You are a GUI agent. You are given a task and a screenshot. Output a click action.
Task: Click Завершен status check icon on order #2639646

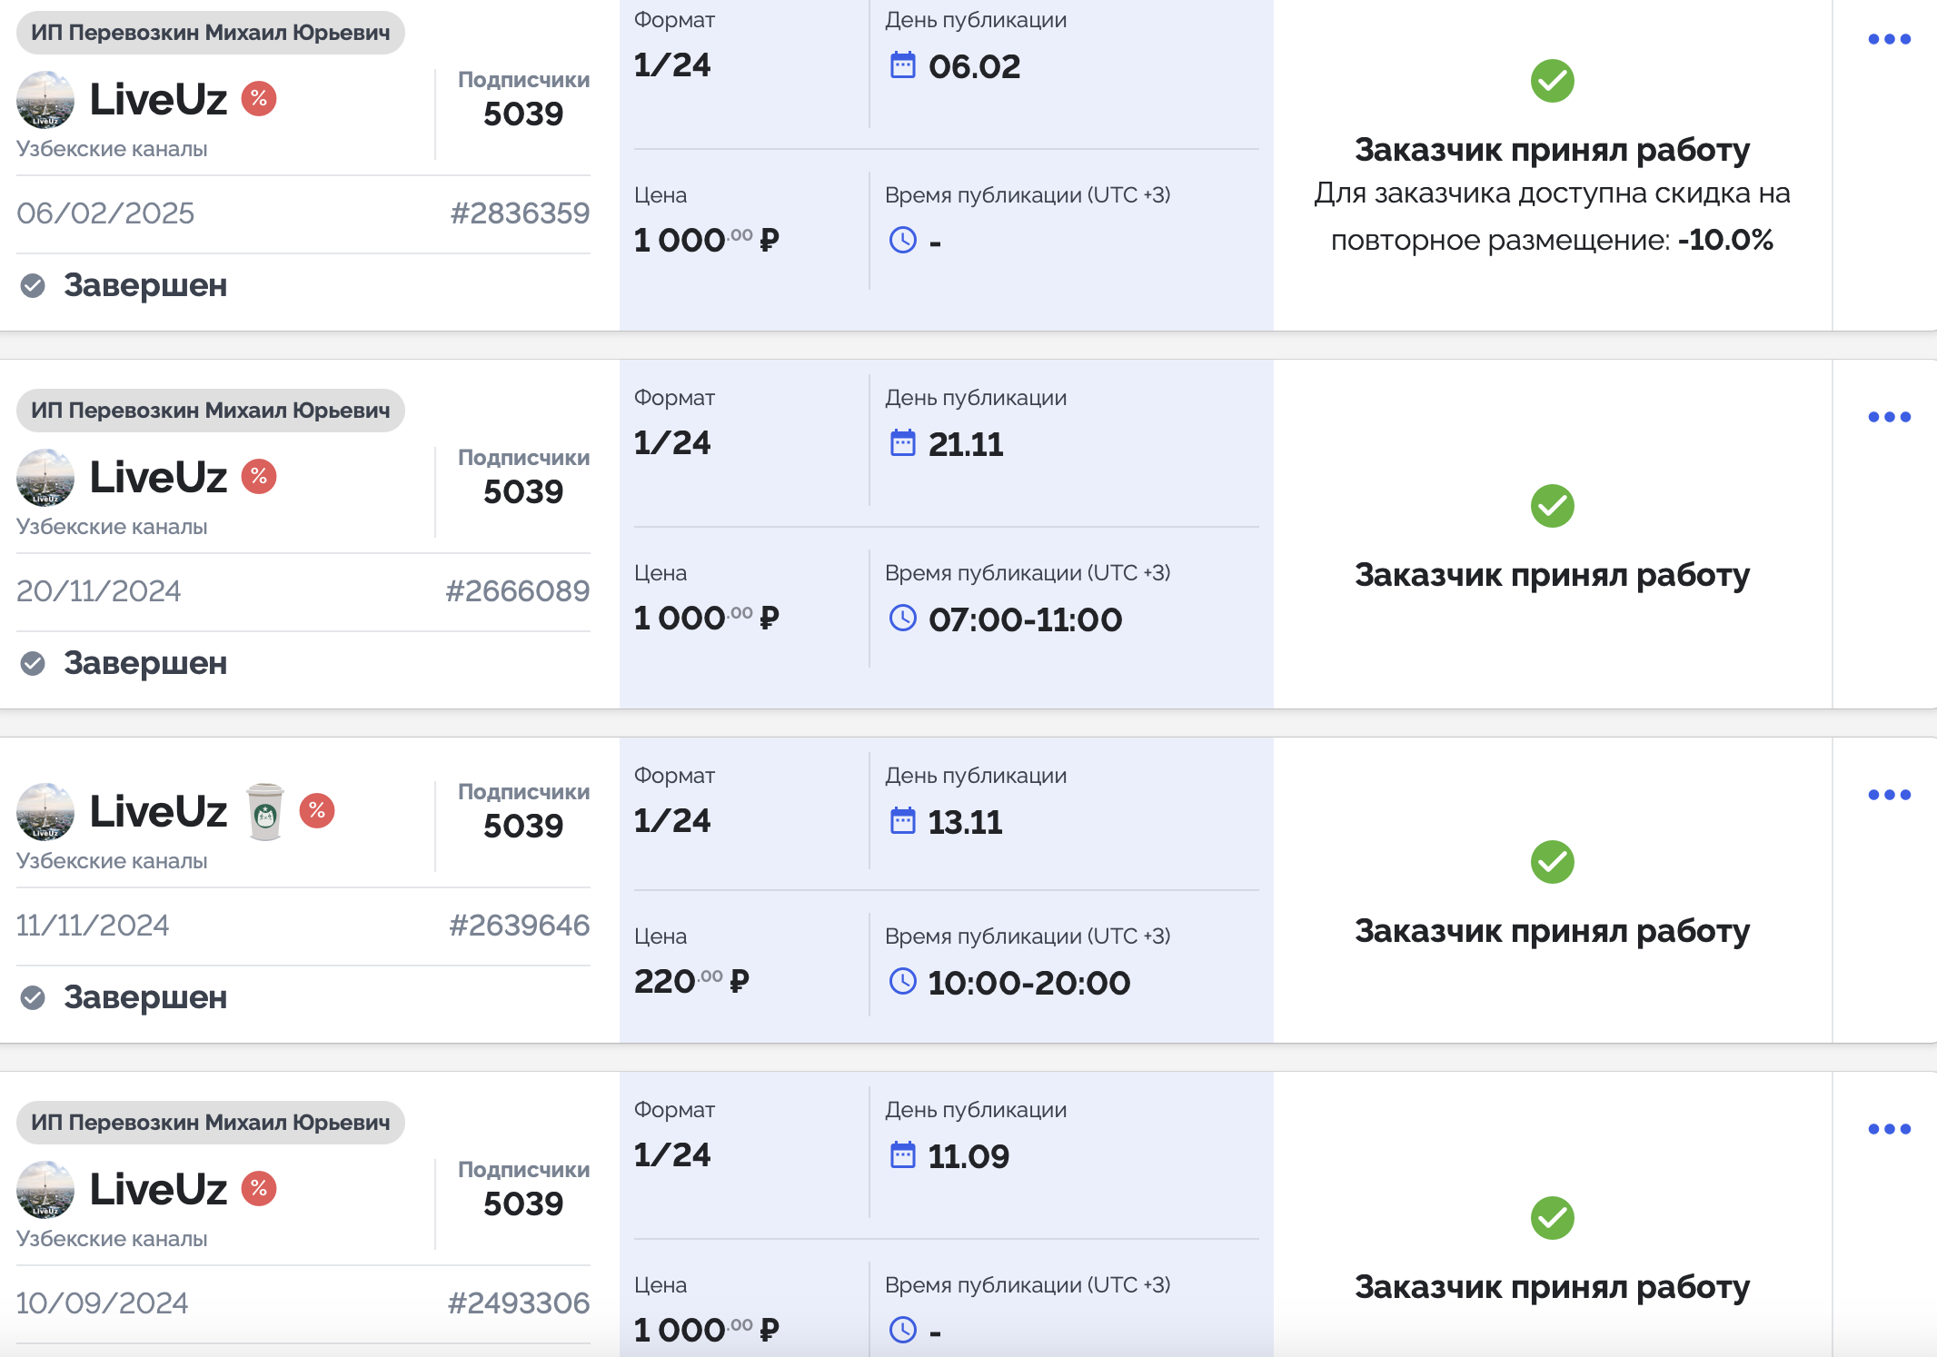(x=33, y=997)
